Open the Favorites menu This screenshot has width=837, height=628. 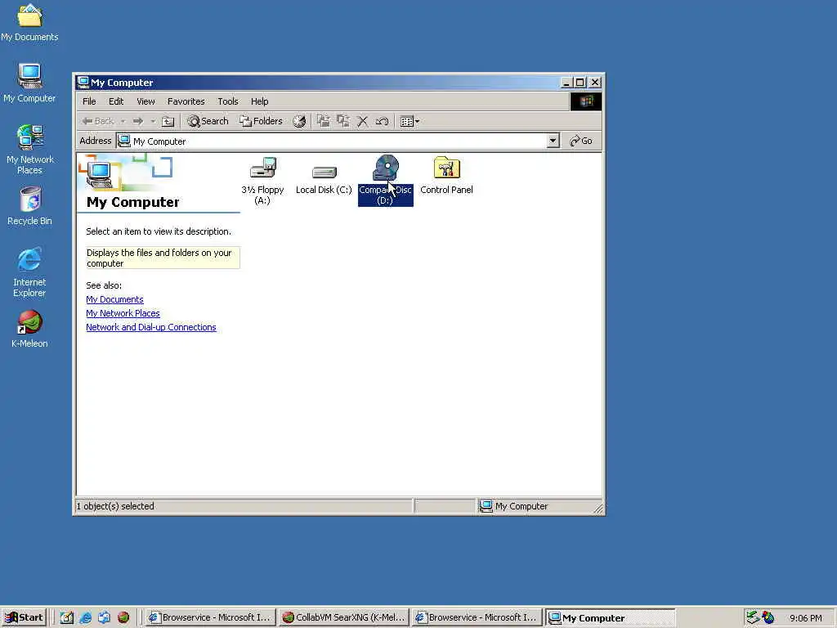[186, 101]
